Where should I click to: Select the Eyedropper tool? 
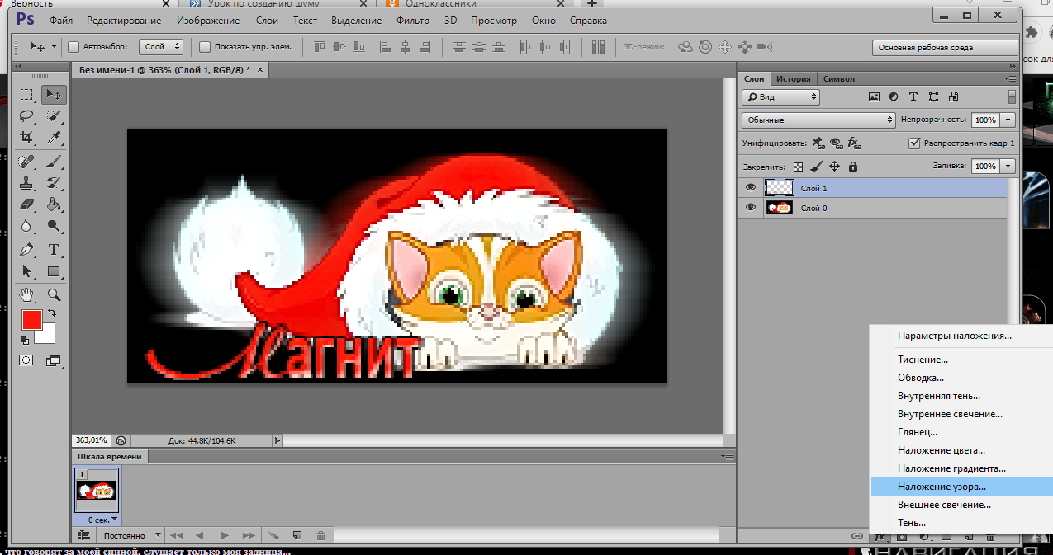point(54,138)
